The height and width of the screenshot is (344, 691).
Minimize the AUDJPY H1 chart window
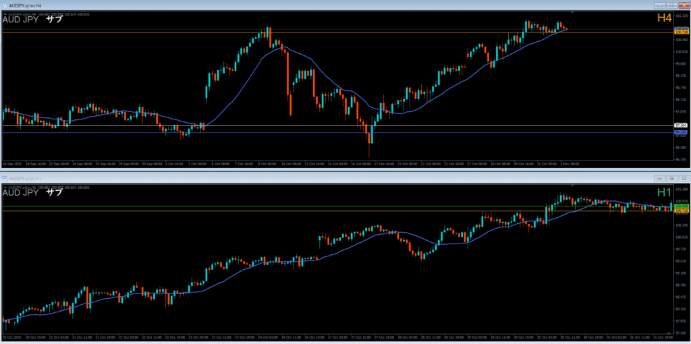click(x=660, y=178)
